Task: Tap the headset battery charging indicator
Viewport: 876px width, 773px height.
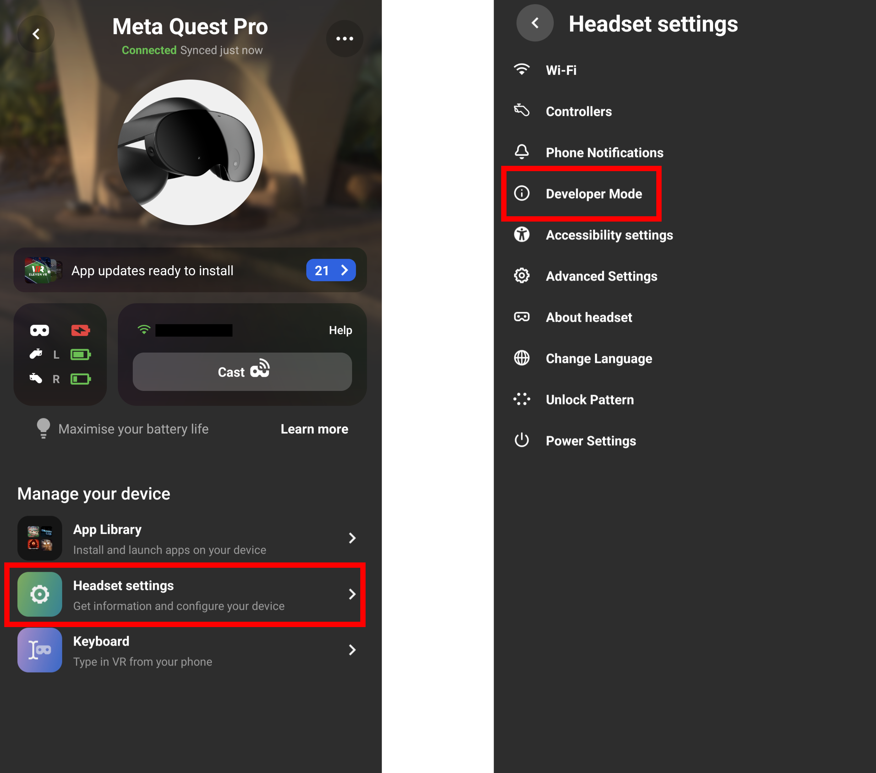Action: (81, 330)
